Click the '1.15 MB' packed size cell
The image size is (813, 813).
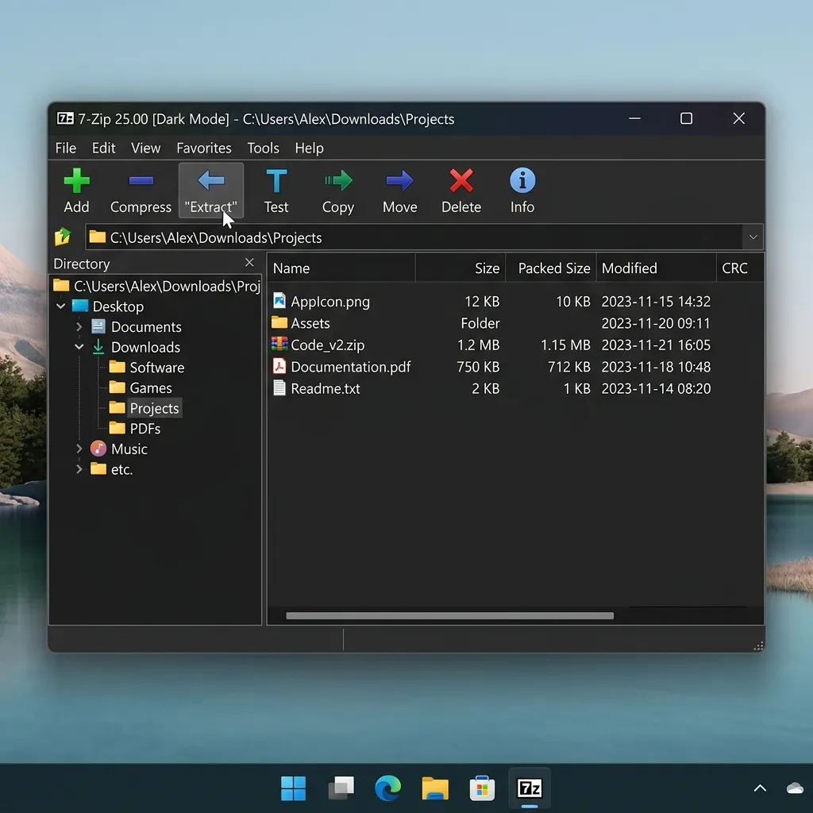pyautogui.click(x=565, y=345)
